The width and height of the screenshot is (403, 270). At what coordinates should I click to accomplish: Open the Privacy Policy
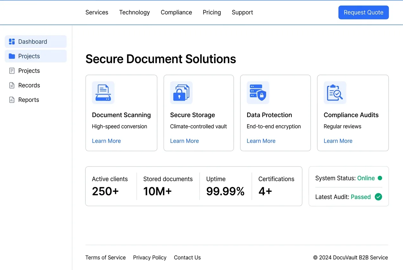click(x=150, y=258)
